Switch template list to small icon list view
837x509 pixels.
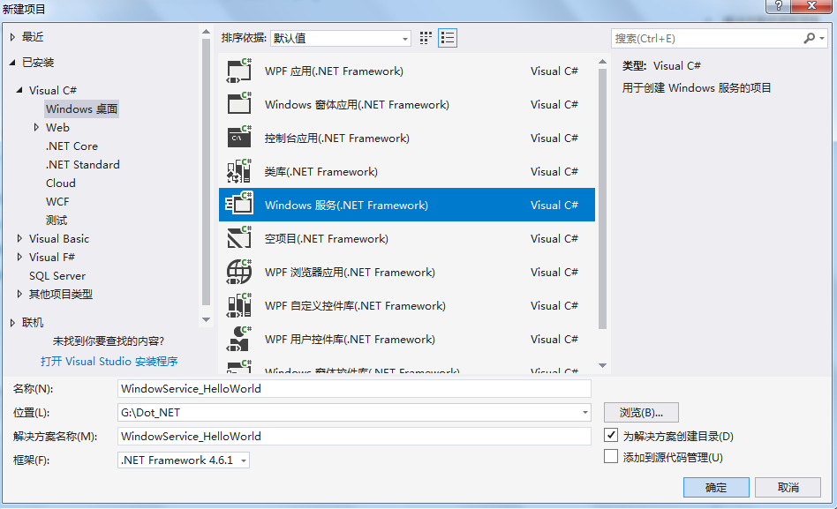tap(448, 37)
